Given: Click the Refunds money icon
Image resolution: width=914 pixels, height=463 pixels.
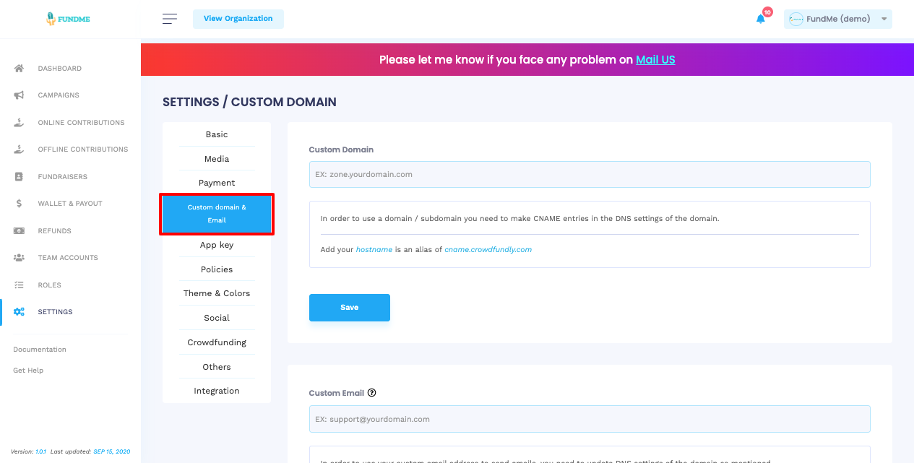Looking at the screenshot, I should (20, 231).
